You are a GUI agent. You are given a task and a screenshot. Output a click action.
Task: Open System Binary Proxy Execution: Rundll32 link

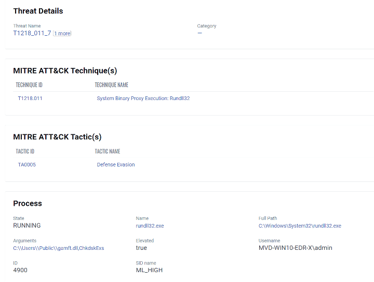pos(143,98)
